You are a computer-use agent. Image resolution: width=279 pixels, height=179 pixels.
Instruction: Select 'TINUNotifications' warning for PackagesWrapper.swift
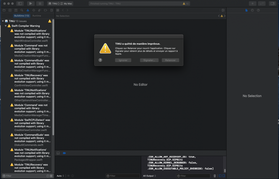click(31, 155)
